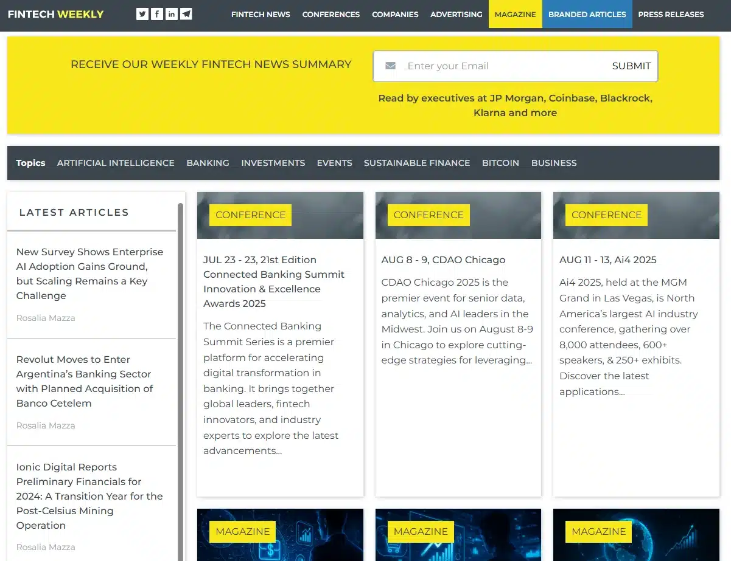Click the CDAO Chicago description text
Image resolution: width=731 pixels, height=561 pixels.
click(x=457, y=321)
